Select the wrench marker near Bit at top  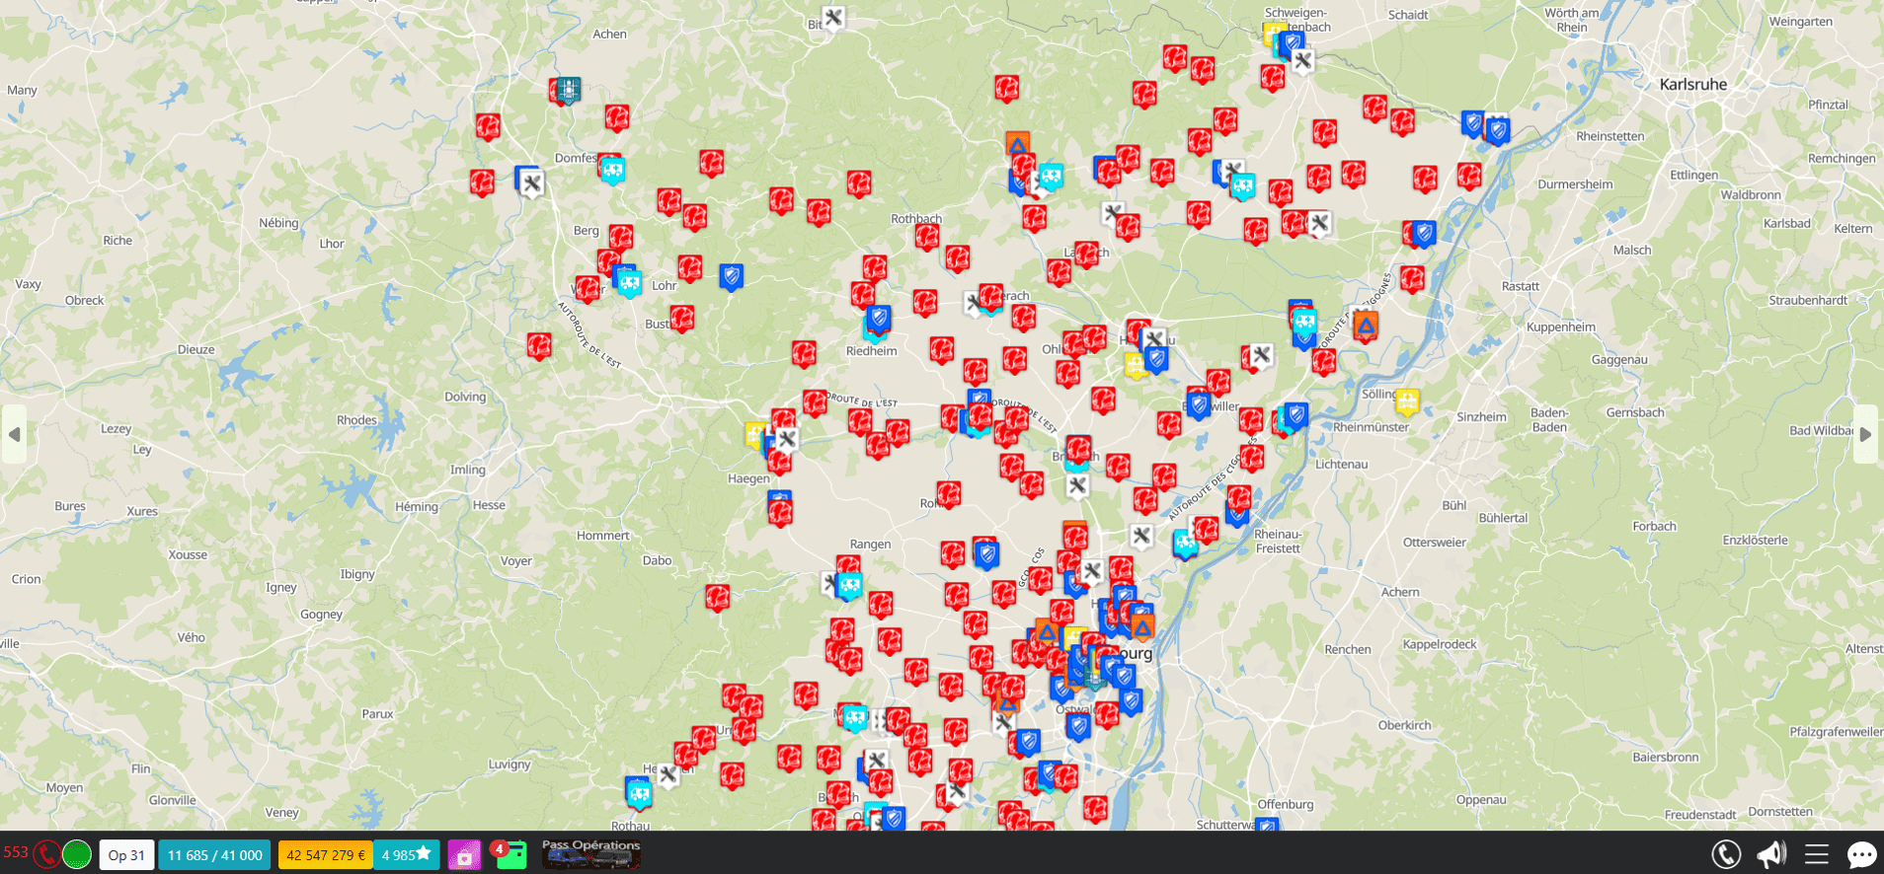click(x=833, y=18)
